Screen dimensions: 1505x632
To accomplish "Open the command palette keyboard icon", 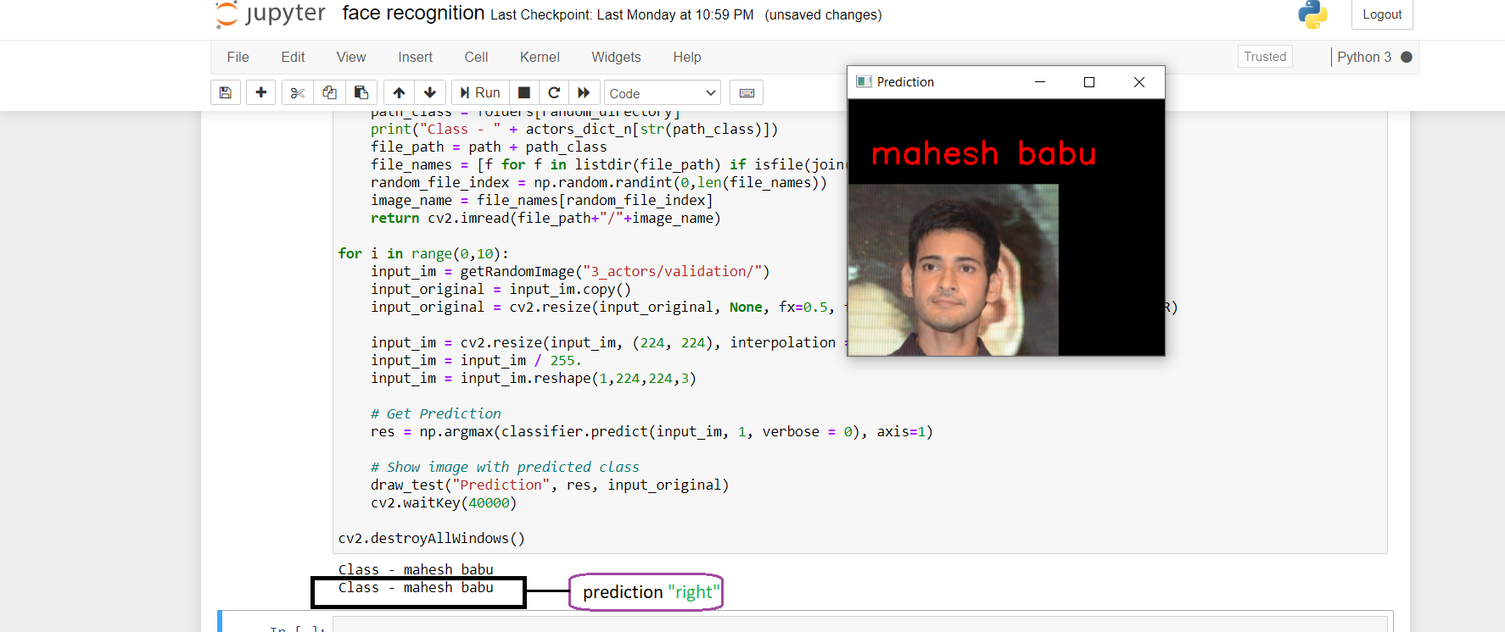I will [x=747, y=92].
